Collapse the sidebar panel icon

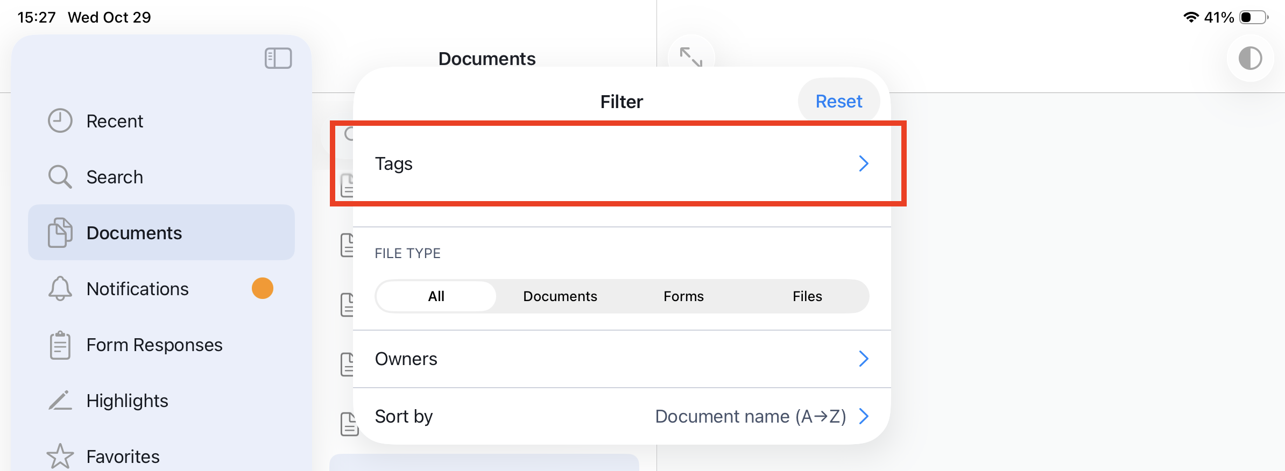[x=278, y=58]
